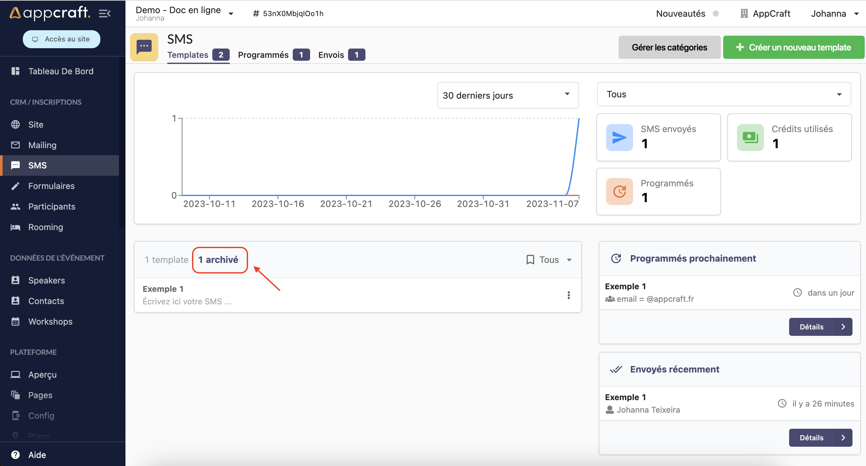The height and width of the screenshot is (466, 866).
Task: Click the Speakers icon in sidebar
Action: (x=15, y=280)
